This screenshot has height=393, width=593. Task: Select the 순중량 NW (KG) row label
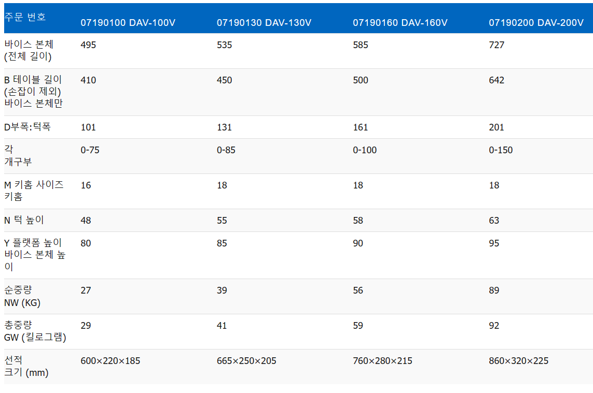point(22,296)
